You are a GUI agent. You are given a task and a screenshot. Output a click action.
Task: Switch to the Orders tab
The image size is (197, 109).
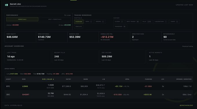(100, 22)
